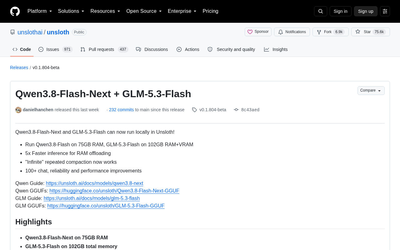Click the Star count 75.6k

point(379,32)
